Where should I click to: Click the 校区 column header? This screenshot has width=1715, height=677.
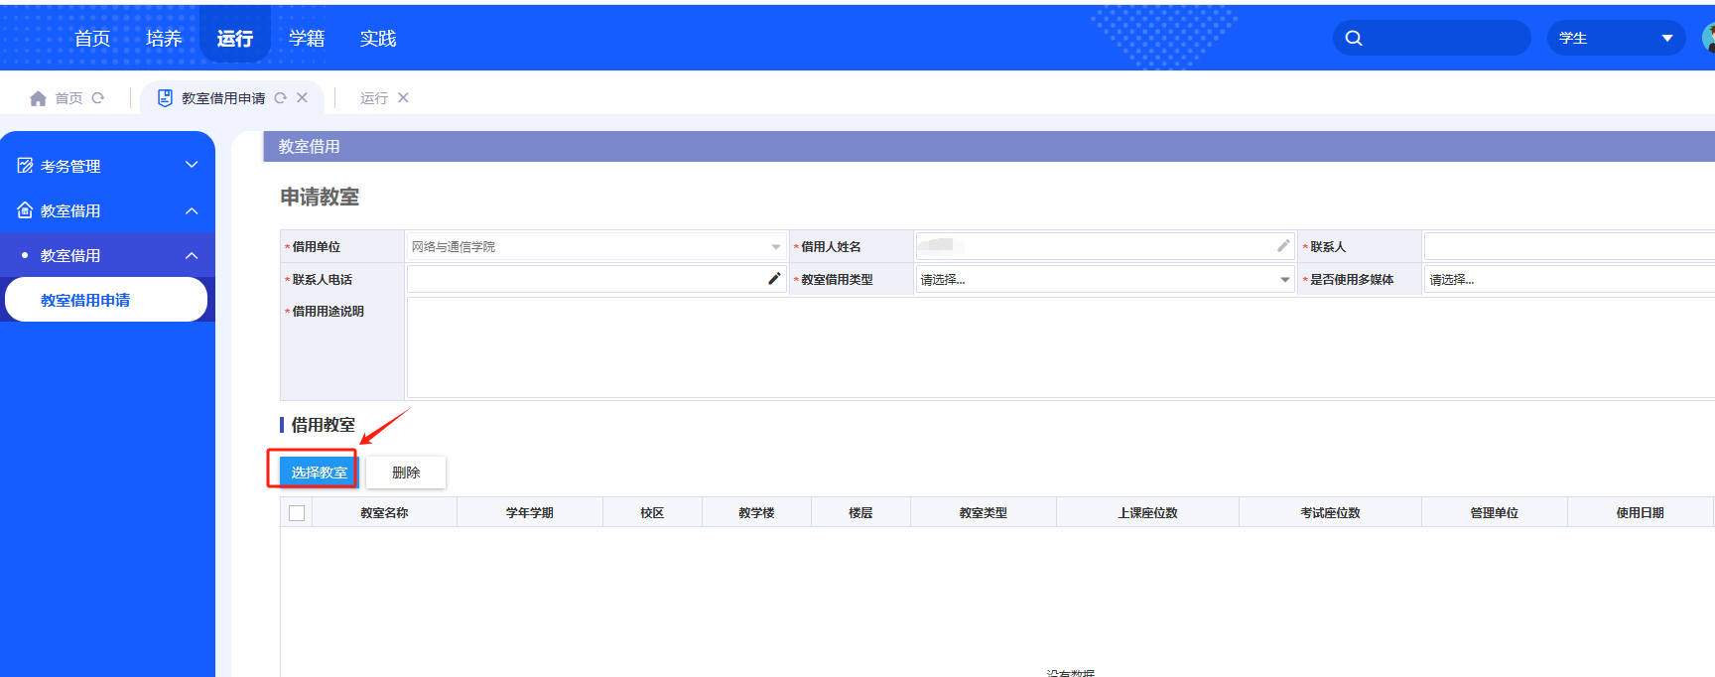tap(652, 513)
